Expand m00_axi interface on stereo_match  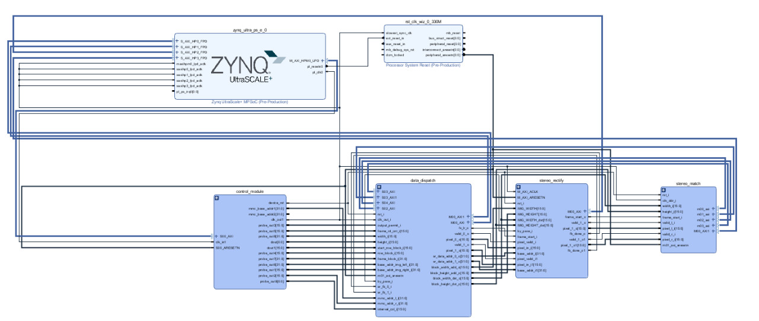[713, 209]
